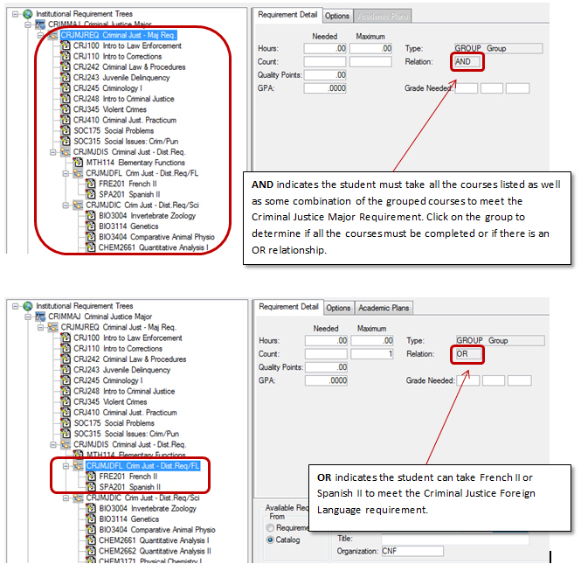Click the globe icon of Institutional Requirement Trees in top panel
This screenshot has width=581, height=571.
28,14
